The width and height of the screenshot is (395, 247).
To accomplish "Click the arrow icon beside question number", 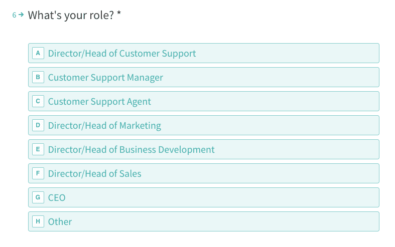I will point(21,15).
